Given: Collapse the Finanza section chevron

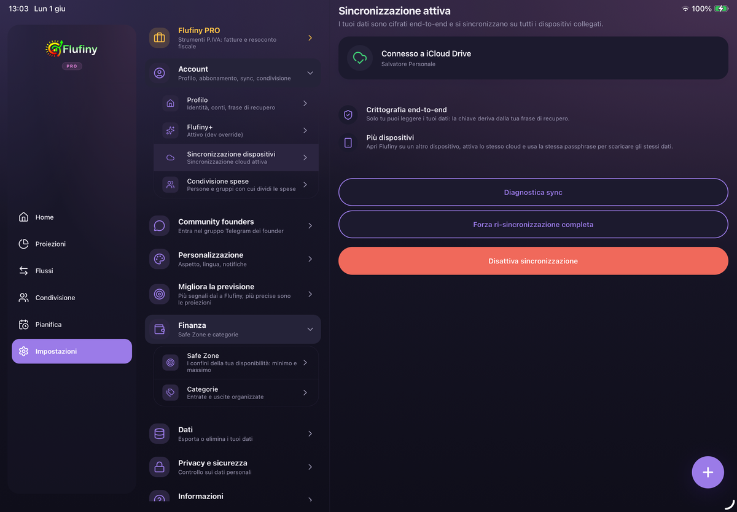Looking at the screenshot, I should pos(310,329).
